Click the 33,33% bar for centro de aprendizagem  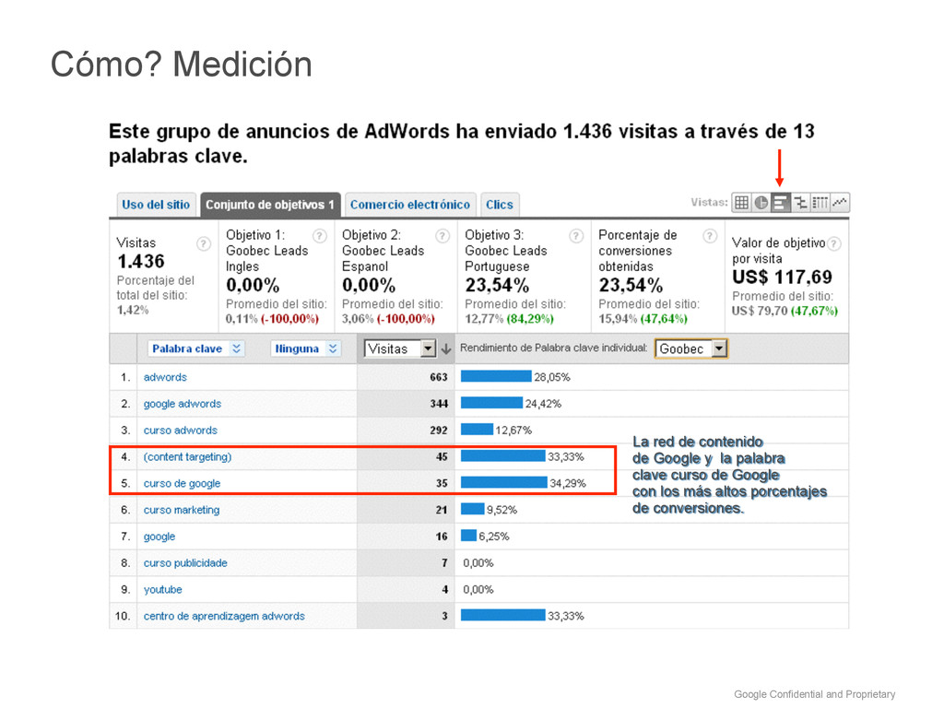click(x=503, y=615)
